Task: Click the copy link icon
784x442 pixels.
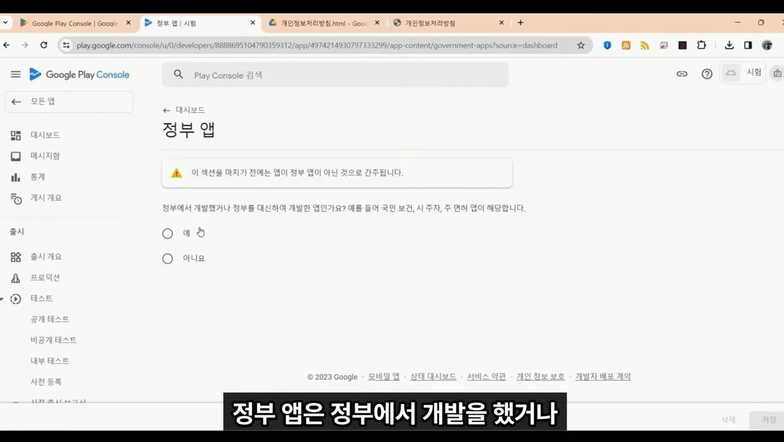Action: [682, 74]
